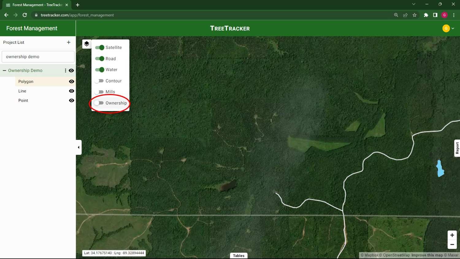This screenshot has width=460, height=259.
Task: Click the G profile avatar in the header
Action: 446,28
